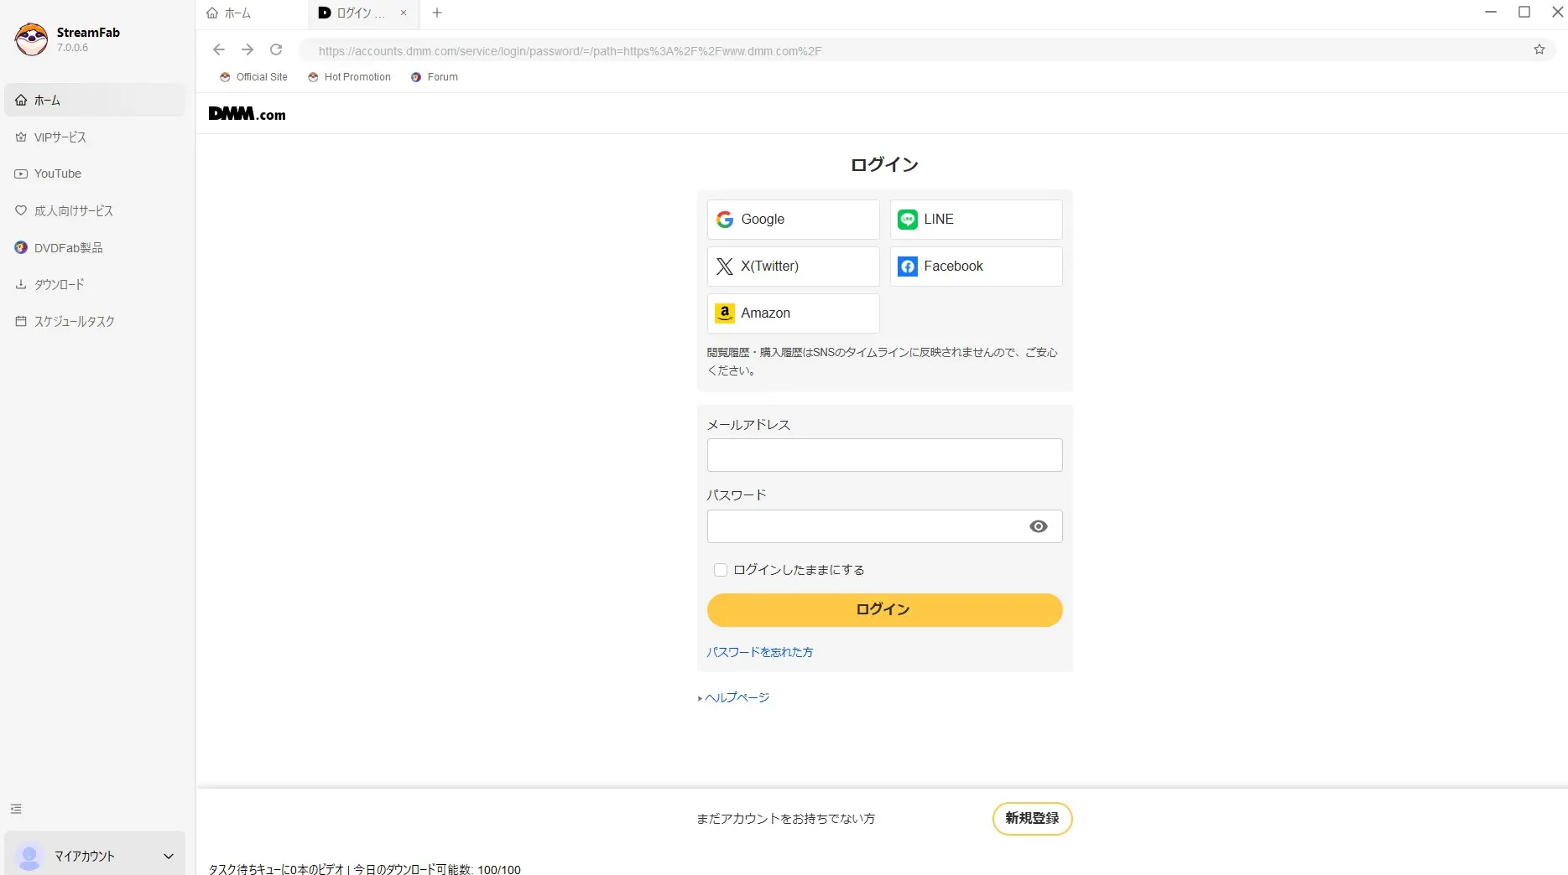Click the DMM.com logo
Viewport: 1568px width, 875px height.
pos(247,114)
